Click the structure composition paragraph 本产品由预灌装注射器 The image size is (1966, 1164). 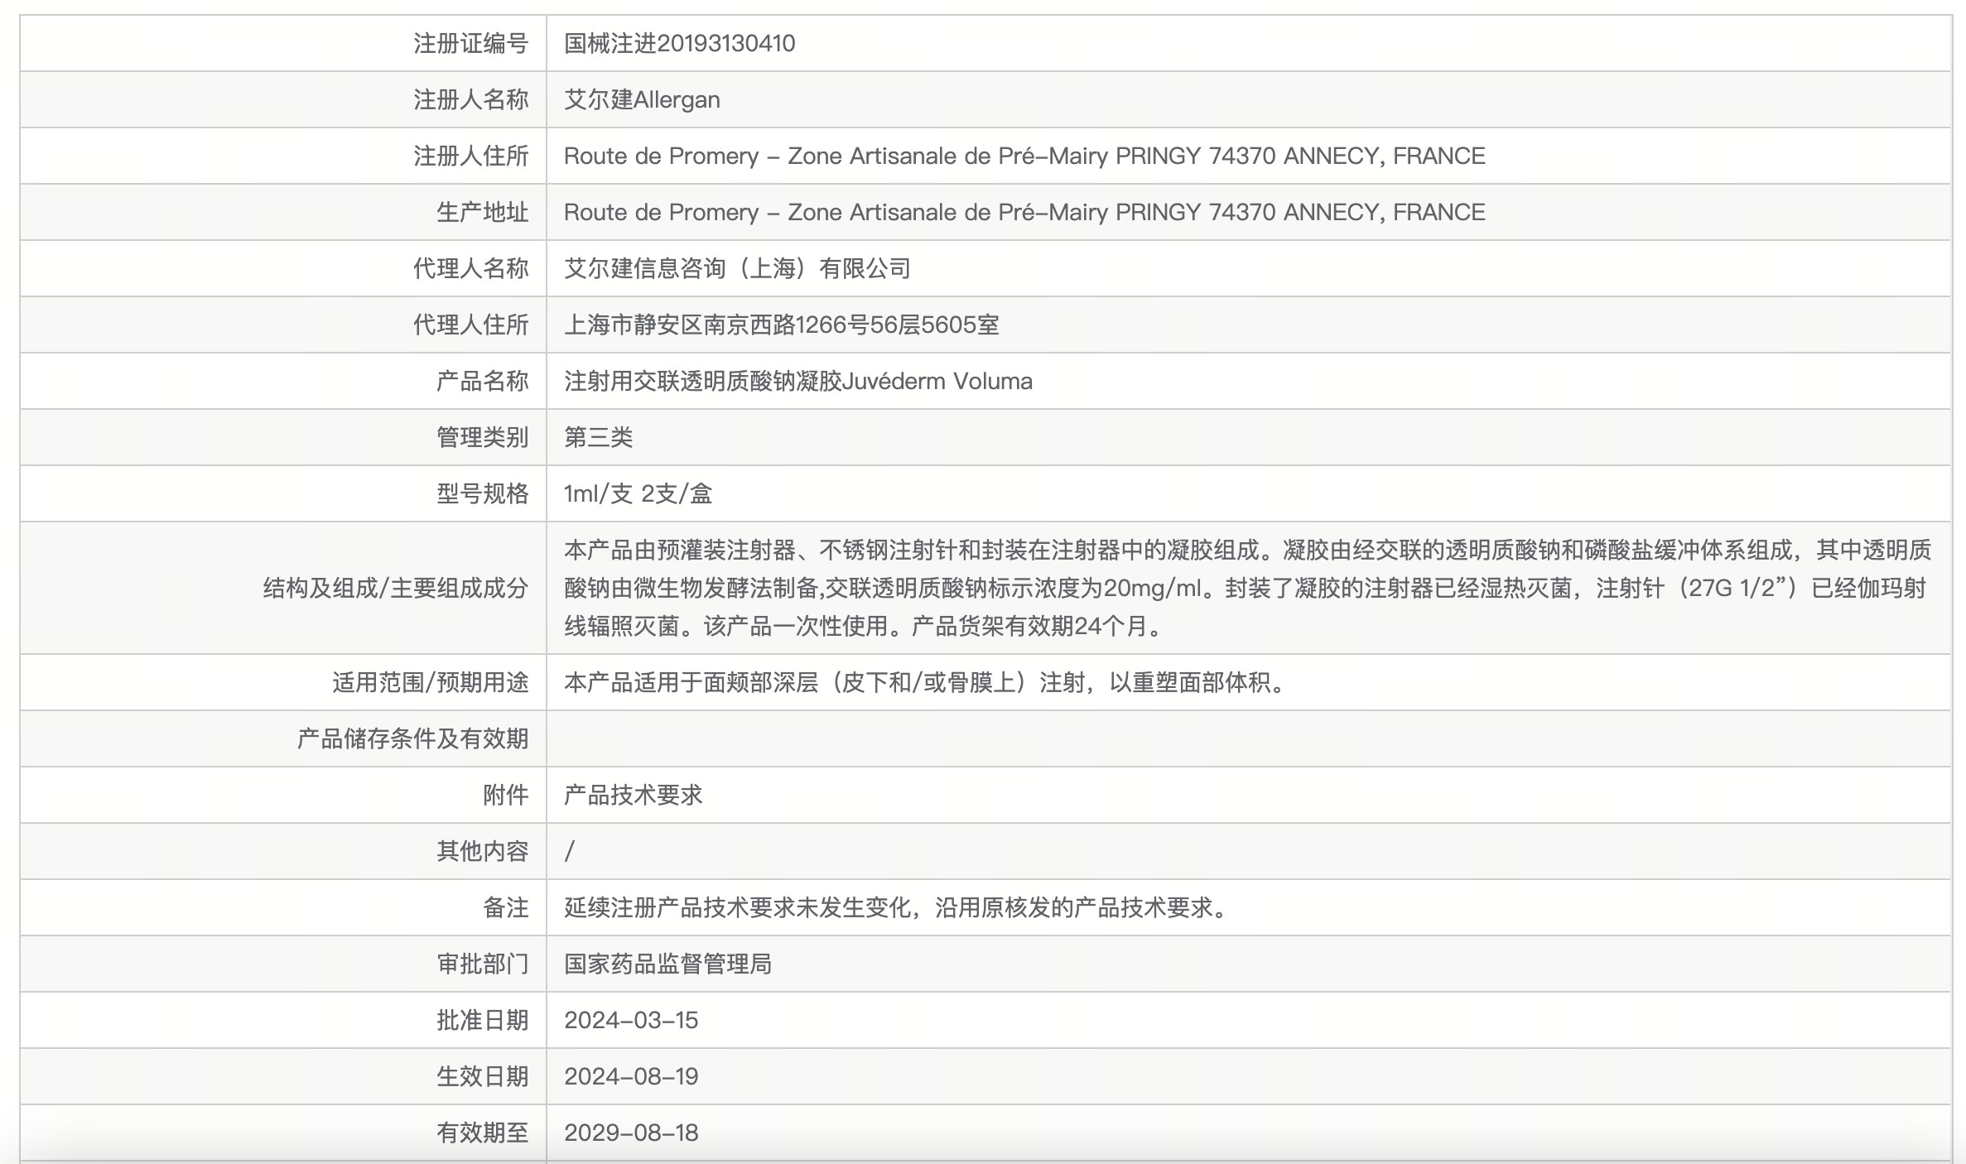tap(1248, 588)
